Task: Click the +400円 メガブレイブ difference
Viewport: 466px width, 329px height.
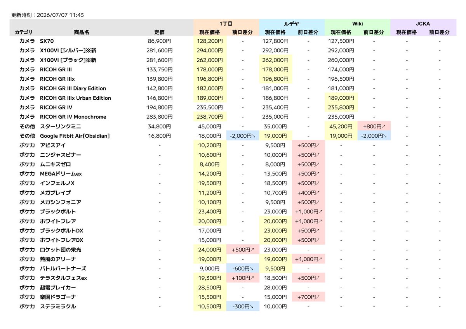Action: (x=308, y=193)
